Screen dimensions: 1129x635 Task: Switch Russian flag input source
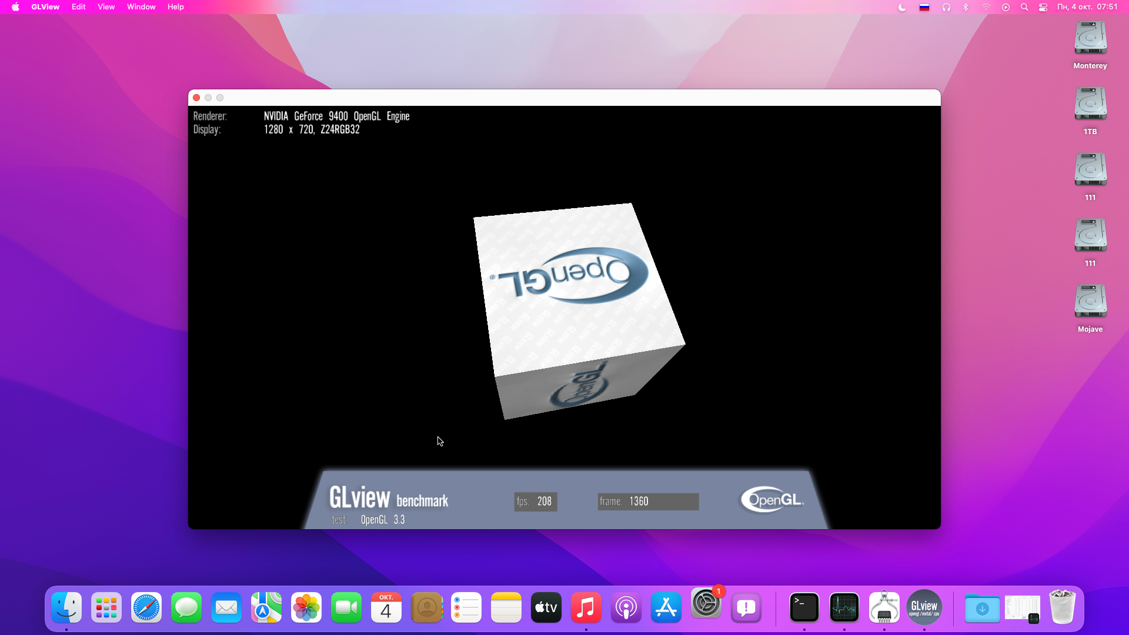pyautogui.click(x=924, y=7)
